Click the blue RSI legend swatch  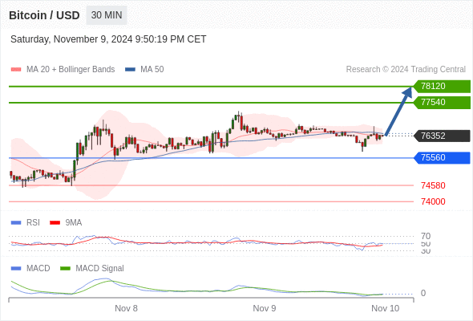[x=16, y=223]
